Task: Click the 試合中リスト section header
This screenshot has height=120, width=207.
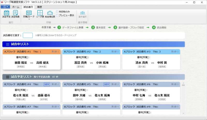Action: point(94,44)
